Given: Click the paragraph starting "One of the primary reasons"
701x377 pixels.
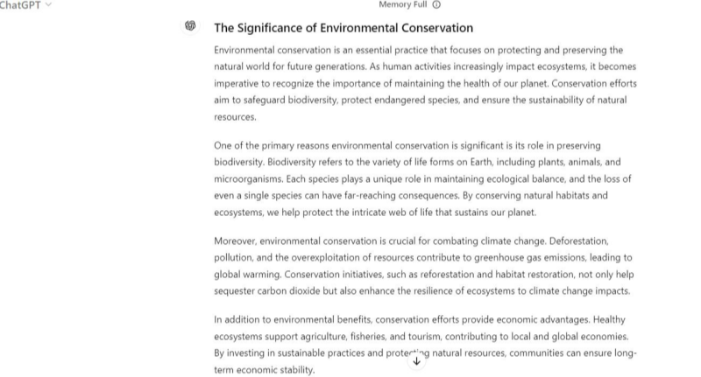Looking at the screenshot, I should point(423,178).
